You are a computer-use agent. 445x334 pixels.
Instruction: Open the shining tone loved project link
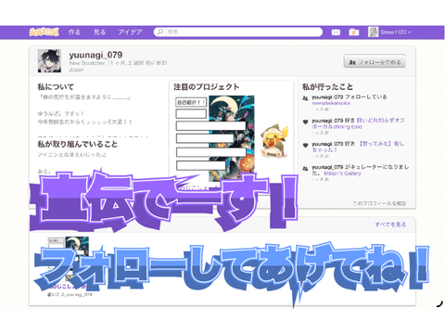coord(358,123)
